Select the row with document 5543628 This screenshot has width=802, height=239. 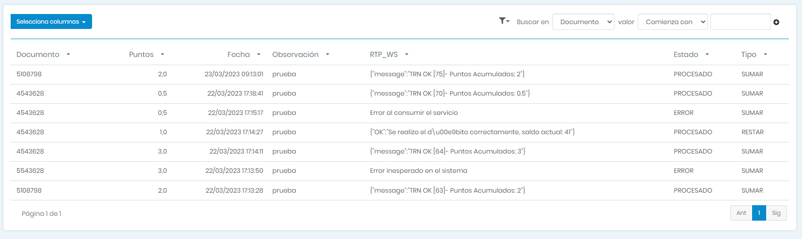point(30,171)
